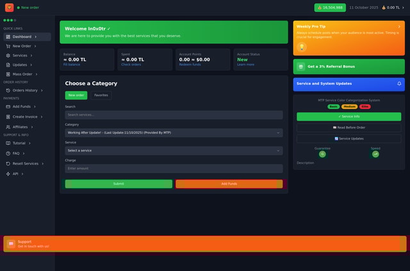This screenshot has width=410, height=271.
Task: Switch to the Favorites tab
Action: 101,95
